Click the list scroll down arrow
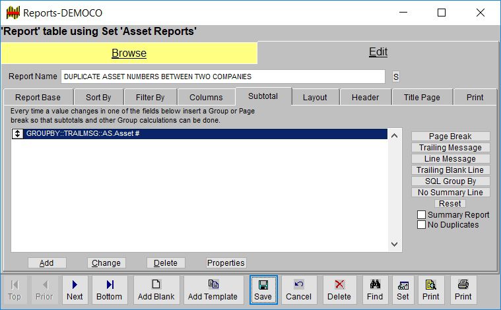Screen dimensions: 501x310 (x=395, y=244)
